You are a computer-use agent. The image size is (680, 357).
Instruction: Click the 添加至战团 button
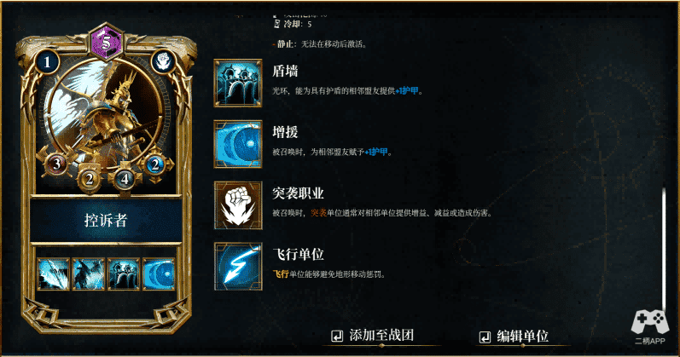pyautogui.click(x=373, y=336)
